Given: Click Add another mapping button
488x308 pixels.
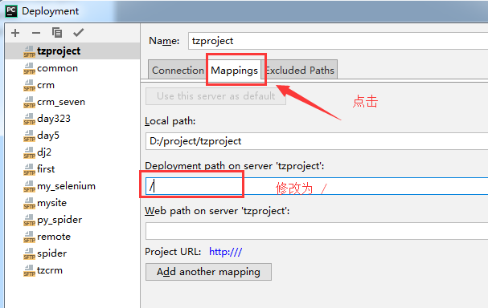Looking at the screenshot, I should coord(208,272).
